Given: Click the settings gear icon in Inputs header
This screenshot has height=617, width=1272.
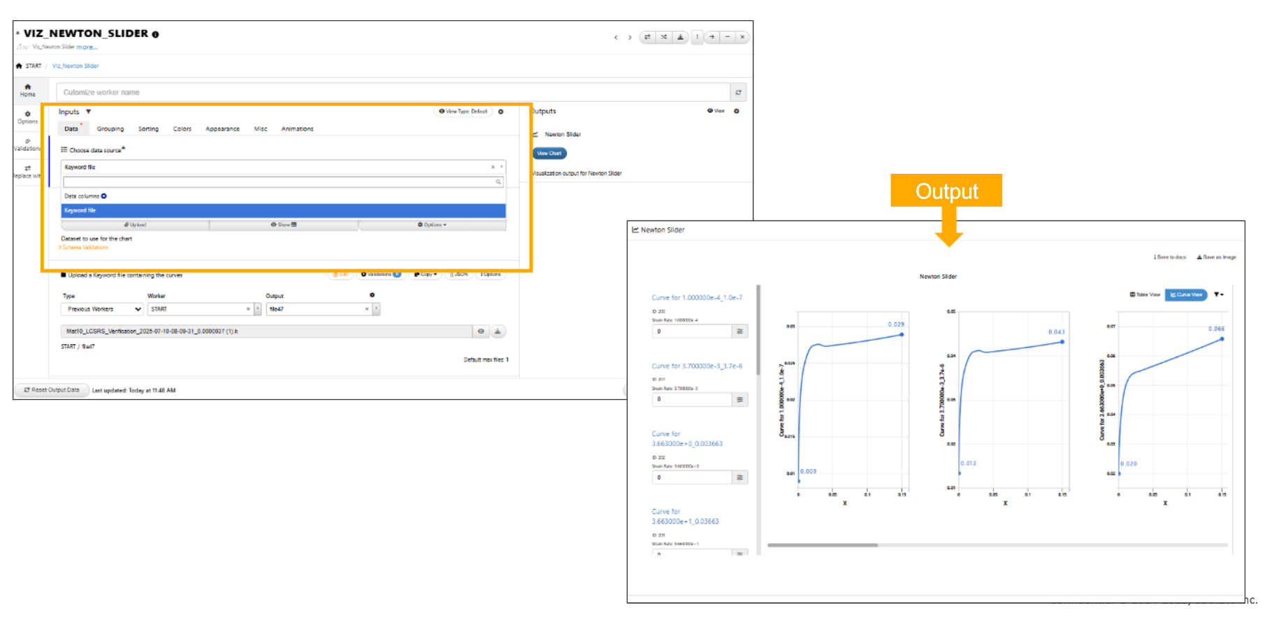Looking at the screenshot, I should (500, 112).
